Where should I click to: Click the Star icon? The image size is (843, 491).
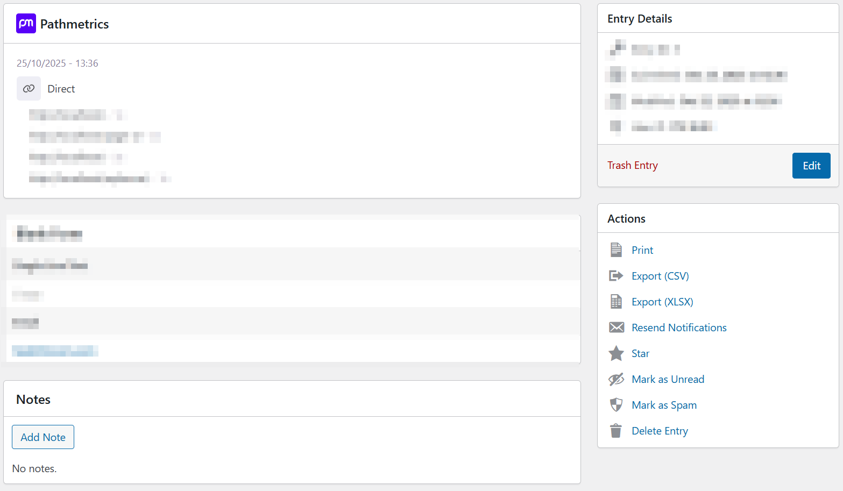pos(616,353)
